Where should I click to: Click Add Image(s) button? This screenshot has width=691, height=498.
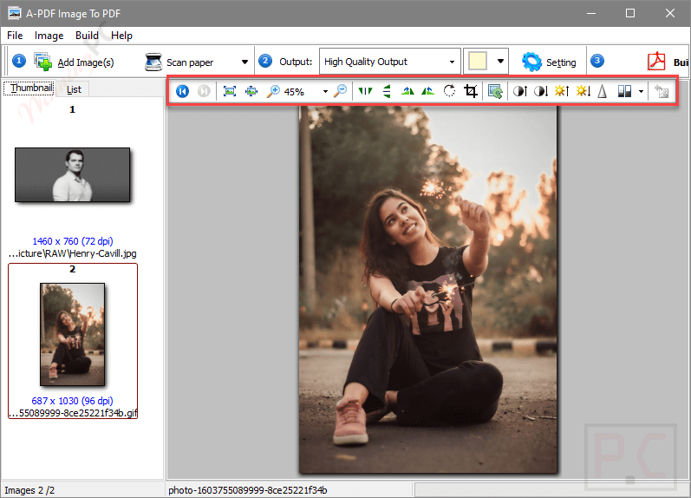75,62
